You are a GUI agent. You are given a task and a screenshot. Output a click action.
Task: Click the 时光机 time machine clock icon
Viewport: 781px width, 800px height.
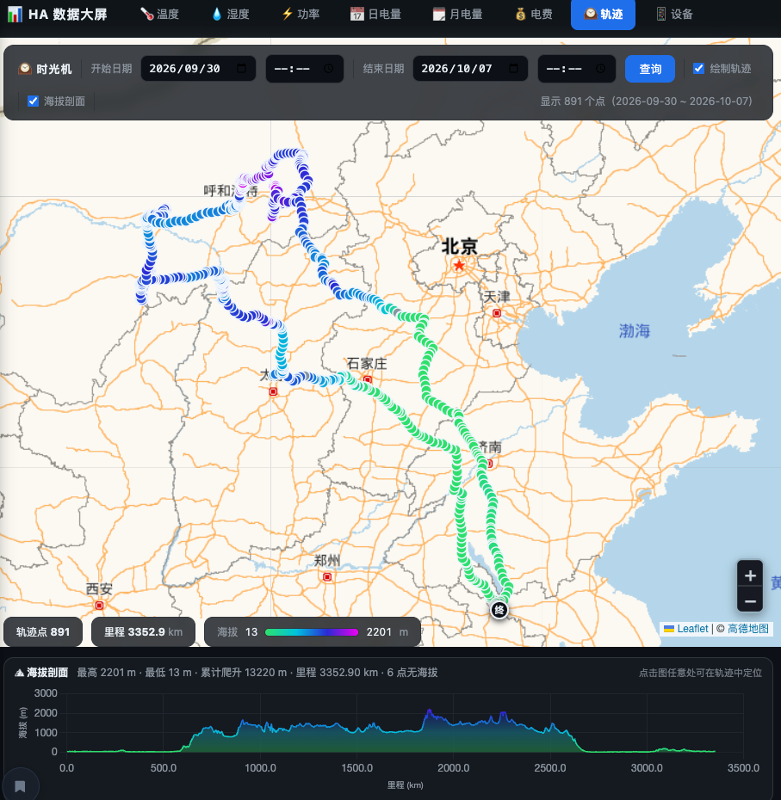pyautogui.click(x=24, y=68)
